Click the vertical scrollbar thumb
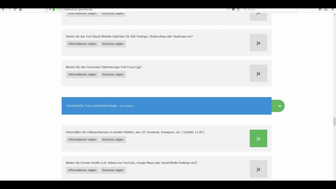The width and height of the screenshot is (336, 189). [334, 122]
